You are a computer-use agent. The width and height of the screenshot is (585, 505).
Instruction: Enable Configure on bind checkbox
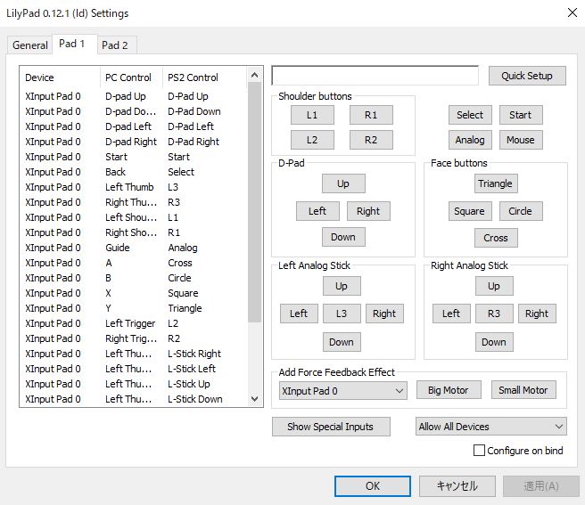pos(480,451)
